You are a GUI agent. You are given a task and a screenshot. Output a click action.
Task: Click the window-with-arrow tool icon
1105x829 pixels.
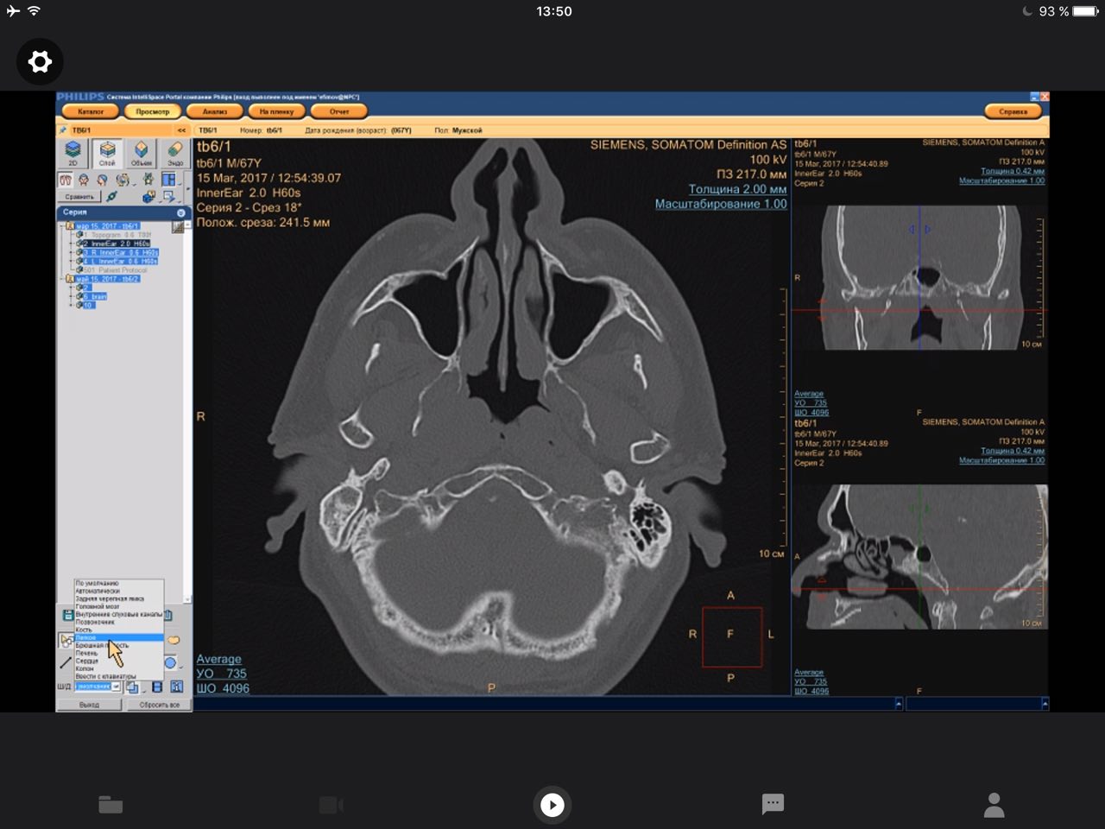[x=167, y=197]
